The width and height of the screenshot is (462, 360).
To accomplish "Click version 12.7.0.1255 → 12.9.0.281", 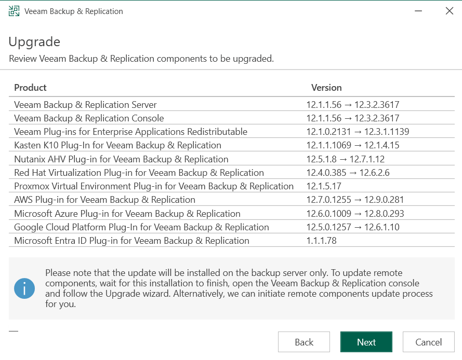I will pyautogui.click(x=355, y=199).
